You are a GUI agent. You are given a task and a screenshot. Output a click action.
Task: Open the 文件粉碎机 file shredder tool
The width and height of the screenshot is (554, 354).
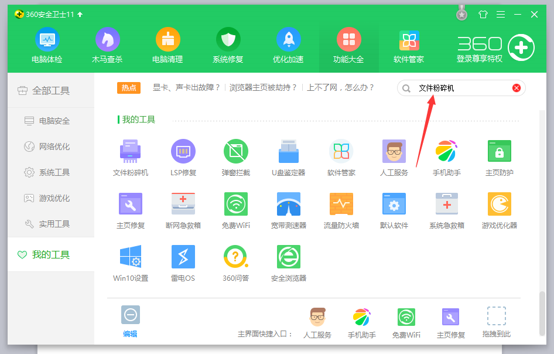click(x=131, y=158)
